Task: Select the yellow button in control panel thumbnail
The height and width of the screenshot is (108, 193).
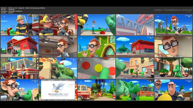Action: 98,68
